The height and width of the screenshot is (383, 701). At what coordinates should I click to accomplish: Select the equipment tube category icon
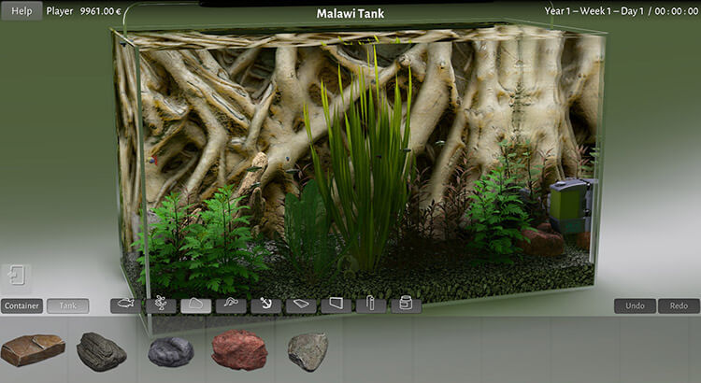pos(371,305)
